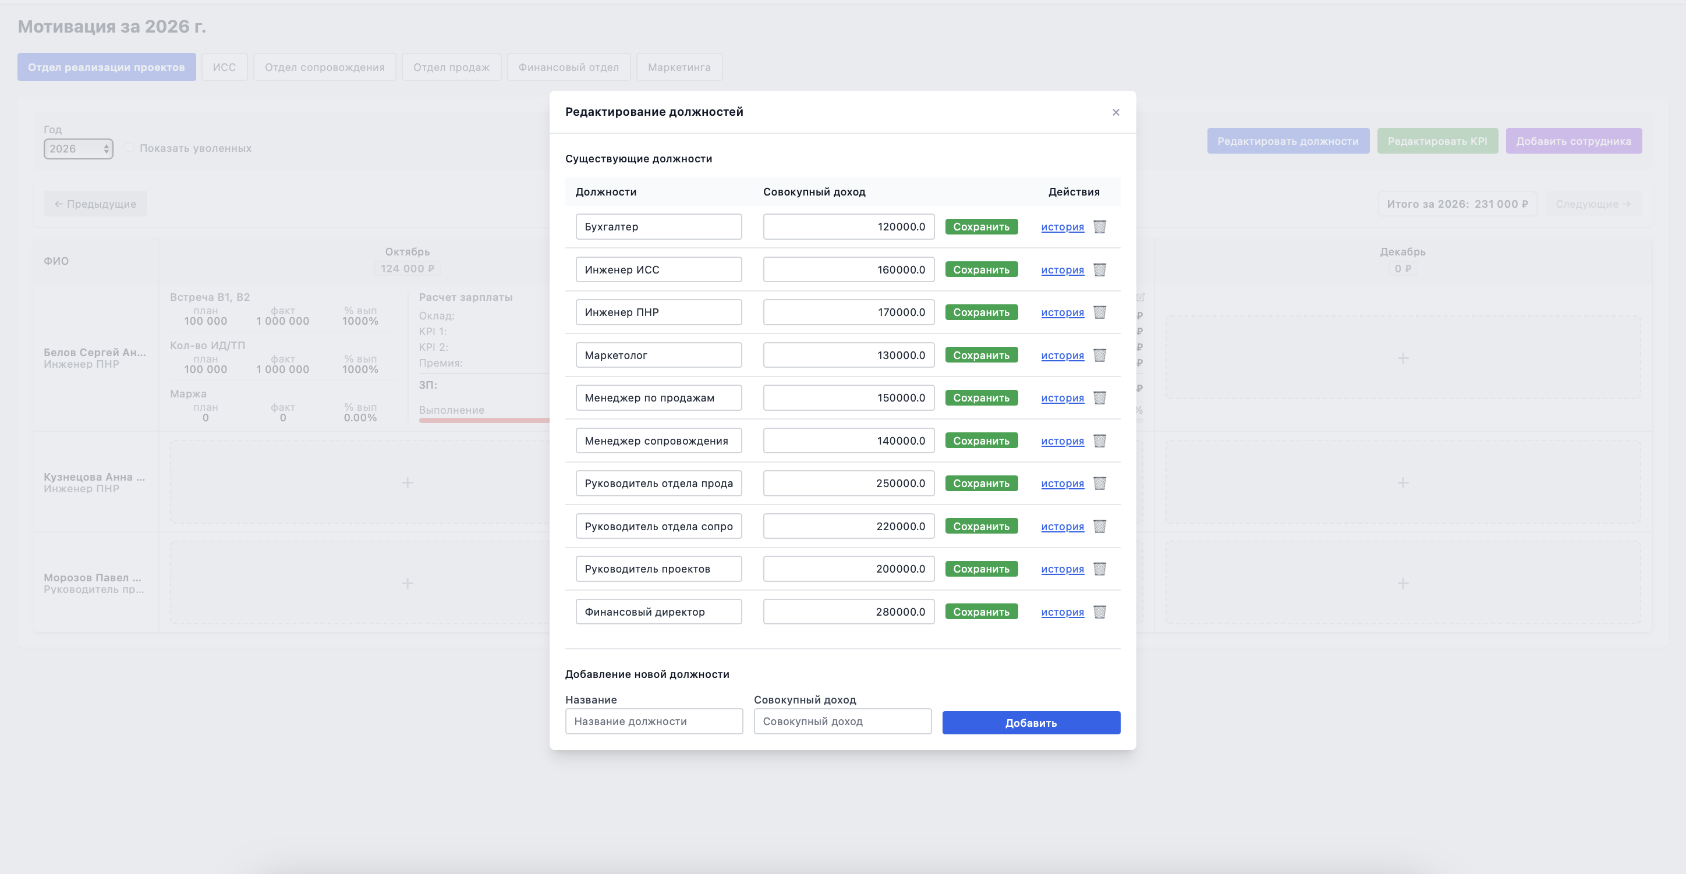Edit the Бухгалтер position name field
1686x874 pixels.
658,226
